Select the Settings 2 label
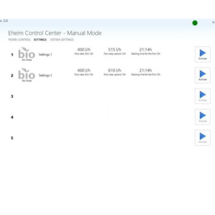The height and width of the screenshot is (215, 215). (x=45, y=76)
